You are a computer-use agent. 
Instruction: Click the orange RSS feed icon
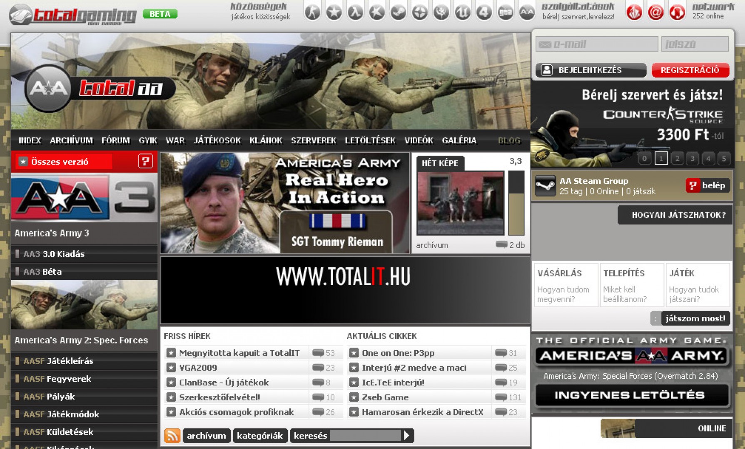(x=172, y=435)
